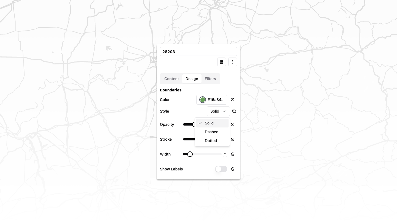The image size is (397, 223).
Task: Reset the Stroke value
Action: click(x=233, y=139)
